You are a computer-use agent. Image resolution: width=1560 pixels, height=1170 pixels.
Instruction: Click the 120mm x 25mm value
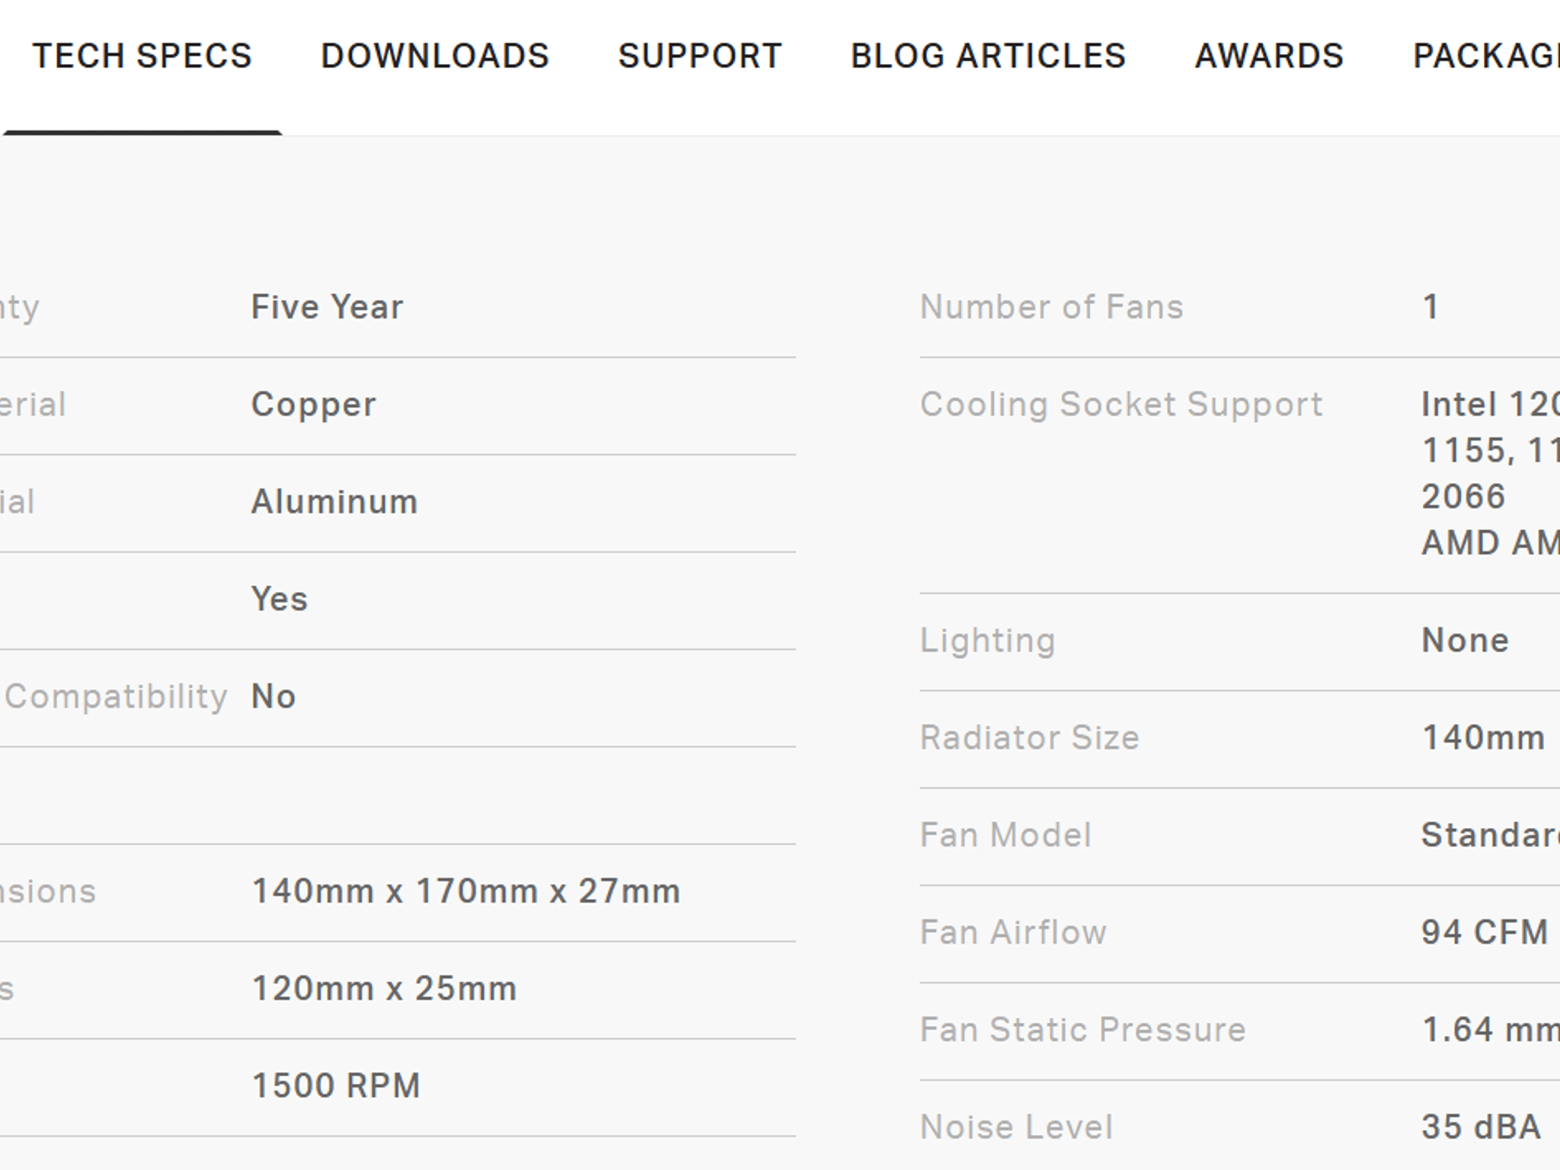click(x=384, y=989)
